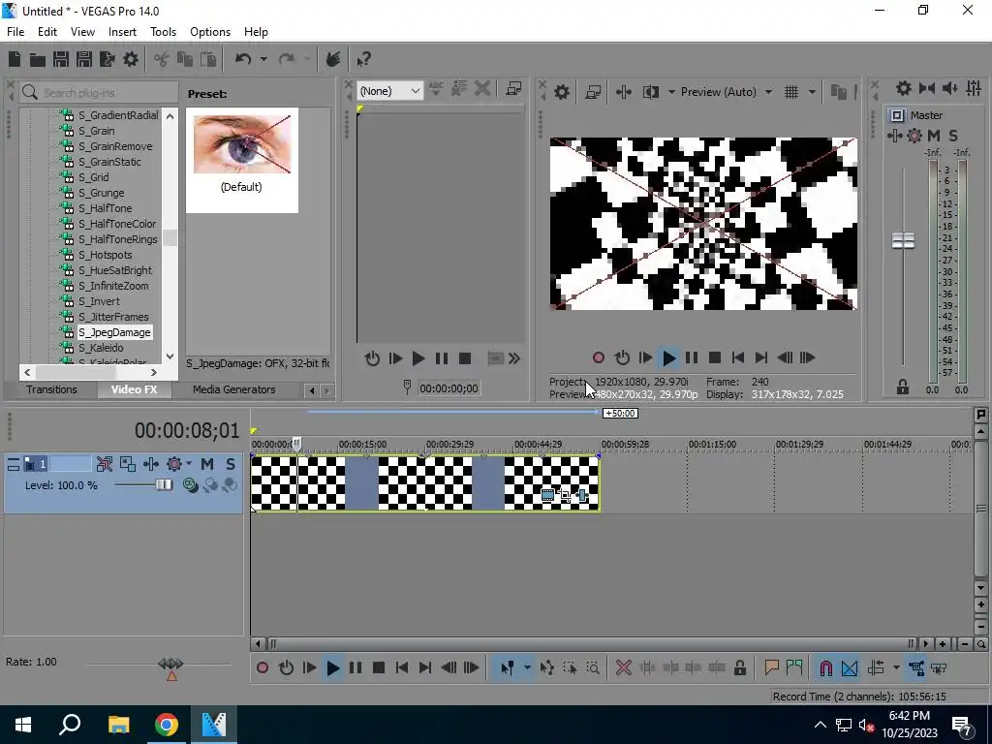Image resolution: width=992 pixels, height=744 pixels.
Task: Switch to the Transitions tab
Action: [x=51, y=389]
